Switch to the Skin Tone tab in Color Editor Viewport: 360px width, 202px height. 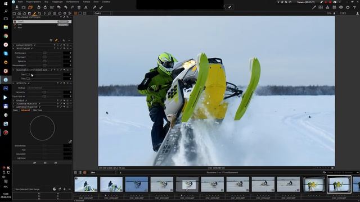pyautogui.click(x=38, y=110)
